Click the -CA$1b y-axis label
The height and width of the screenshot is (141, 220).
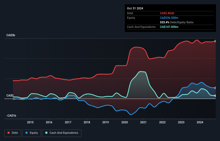coord(11,116)
